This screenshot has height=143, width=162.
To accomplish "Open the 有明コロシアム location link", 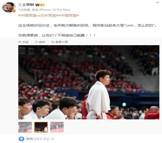I will click(38, 139).
